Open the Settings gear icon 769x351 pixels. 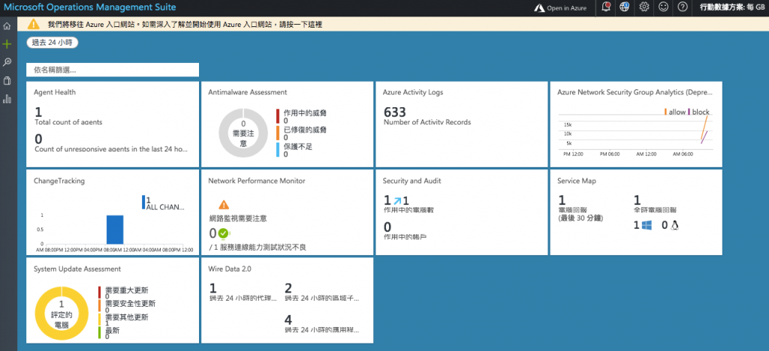pyautogui.click(x=644, y=7)
